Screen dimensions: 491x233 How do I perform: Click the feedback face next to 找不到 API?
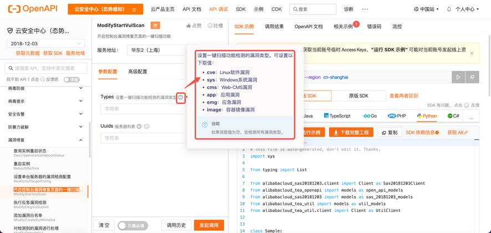pyautogui.click(x=42, y=80)
